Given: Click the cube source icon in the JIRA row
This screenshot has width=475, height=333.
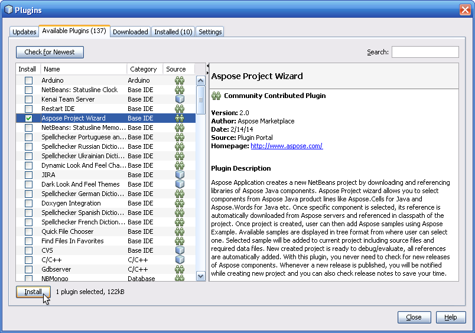Looking at the screenshot, I should click(x=180, y=175).
